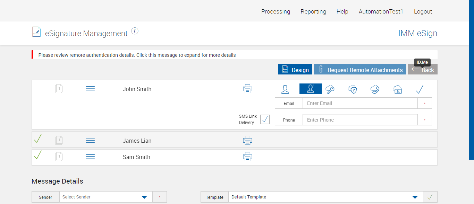474x204 pixels.
Task: Click the Request Remote Attachments button
Action: (360, 70)
